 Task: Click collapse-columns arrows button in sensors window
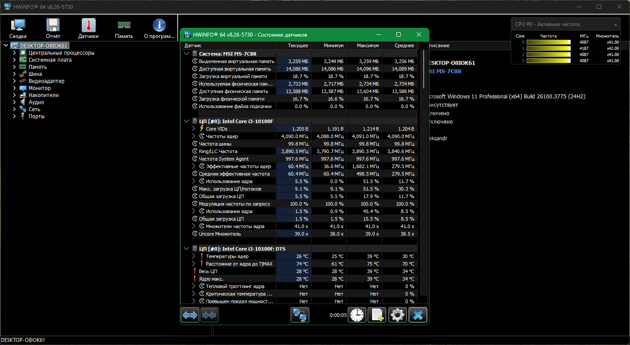pos(209,315)
